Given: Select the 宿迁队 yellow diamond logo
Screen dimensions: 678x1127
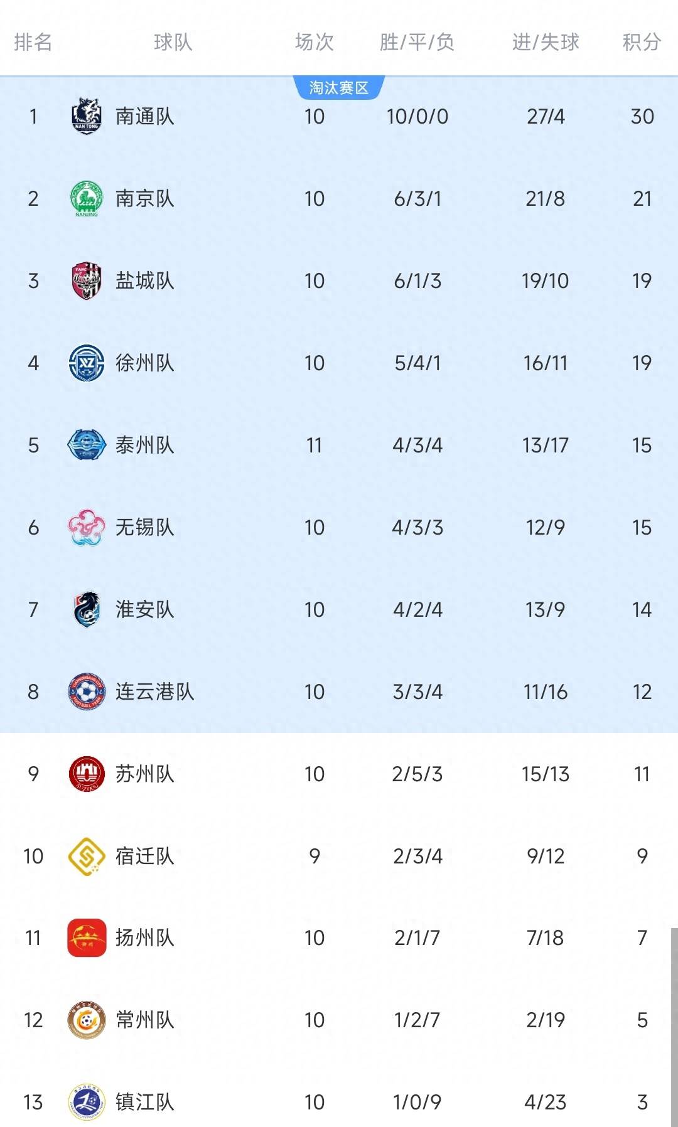Looking at the screenshot, I should (87, 856).
